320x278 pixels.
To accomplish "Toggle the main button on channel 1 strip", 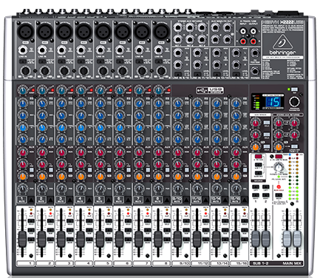I will (x=31, y=240).
